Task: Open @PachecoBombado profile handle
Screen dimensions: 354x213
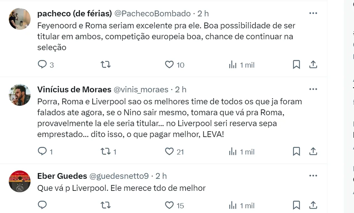Action: [x=153, y=13]
